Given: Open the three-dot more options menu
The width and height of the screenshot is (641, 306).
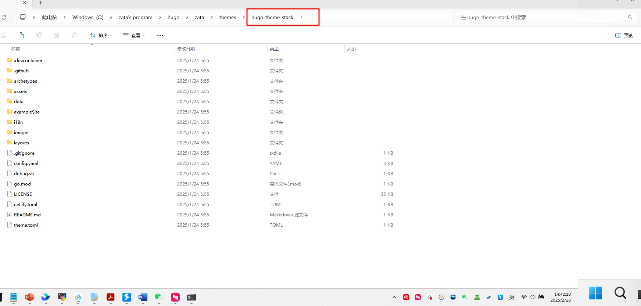Looking at the screenshot, I should click(x=160, y=36).
